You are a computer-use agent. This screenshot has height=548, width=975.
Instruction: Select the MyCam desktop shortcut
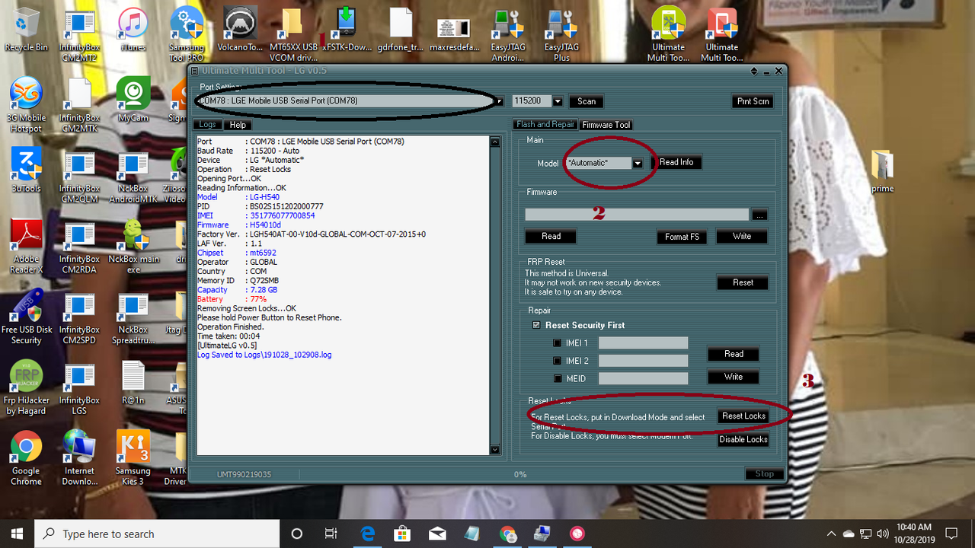pyautogui.click(x=133, y=100)
